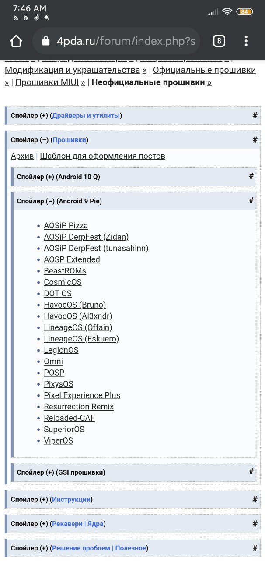Click the # anchor of Android 10 Q spoiler
This screenshot has width=265, height=561.
pos(251,176)
